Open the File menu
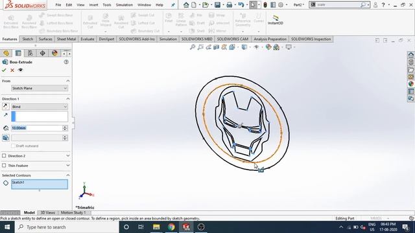This screenshot has width=415, height=233. (58, 5)
